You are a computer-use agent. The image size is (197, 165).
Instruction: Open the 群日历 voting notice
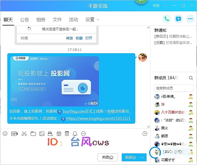click(173, 37)
